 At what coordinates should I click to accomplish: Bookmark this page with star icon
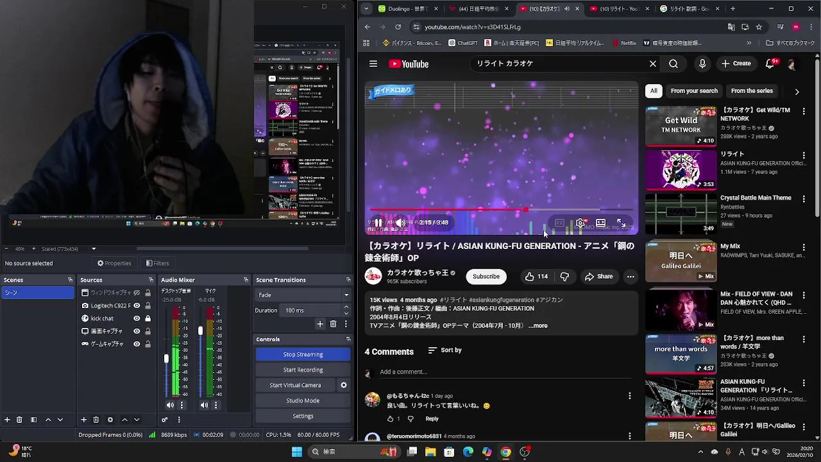click(x=759, y=27)
